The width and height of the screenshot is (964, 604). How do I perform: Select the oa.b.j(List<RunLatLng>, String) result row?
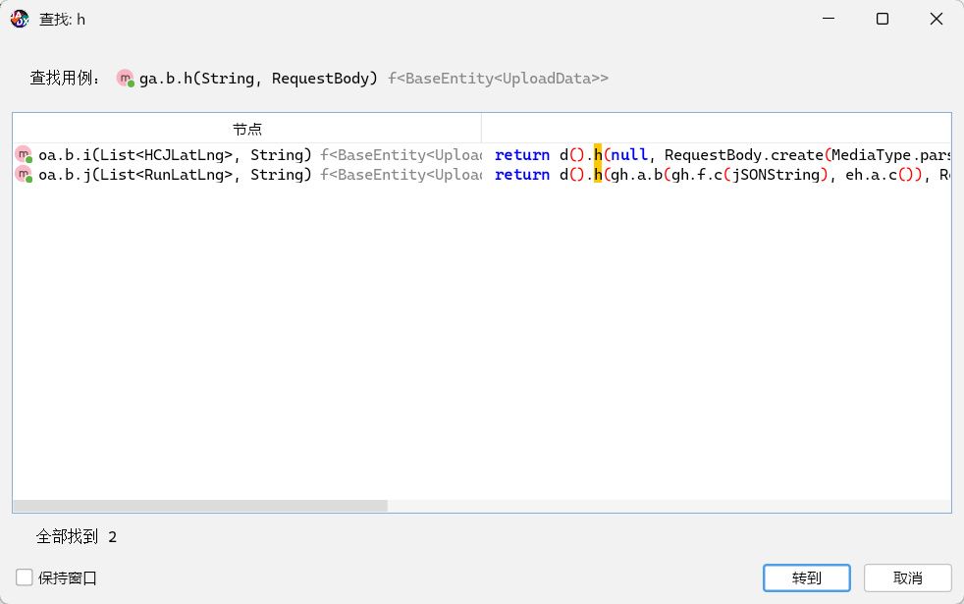pos(175,175)
